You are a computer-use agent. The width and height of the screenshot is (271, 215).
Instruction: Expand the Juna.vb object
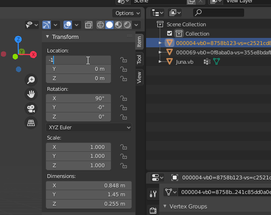tap(160, 61)
